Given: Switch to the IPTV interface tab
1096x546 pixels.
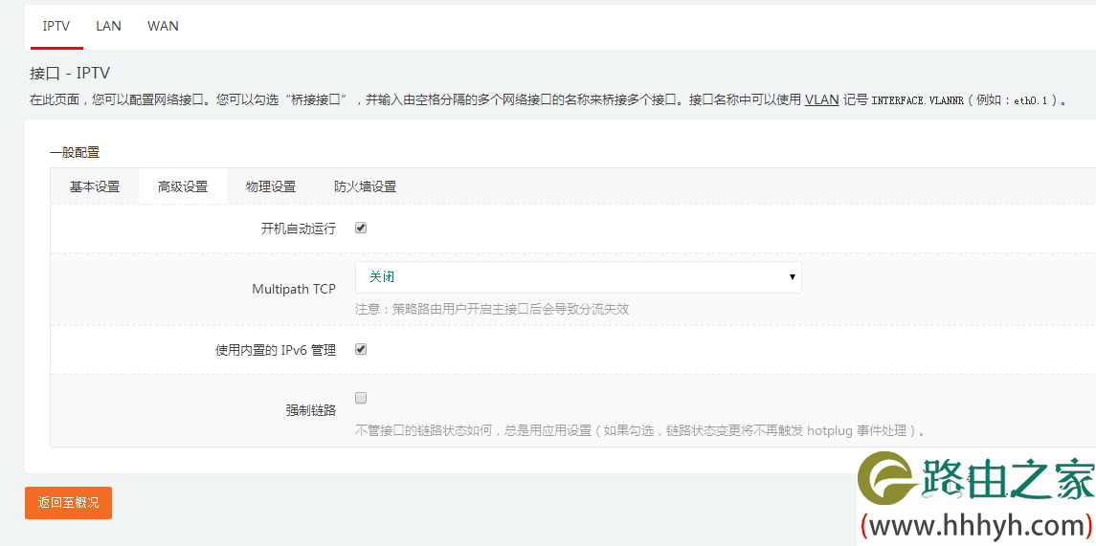Looking at the screenshot, I should (x=56, y=27).
